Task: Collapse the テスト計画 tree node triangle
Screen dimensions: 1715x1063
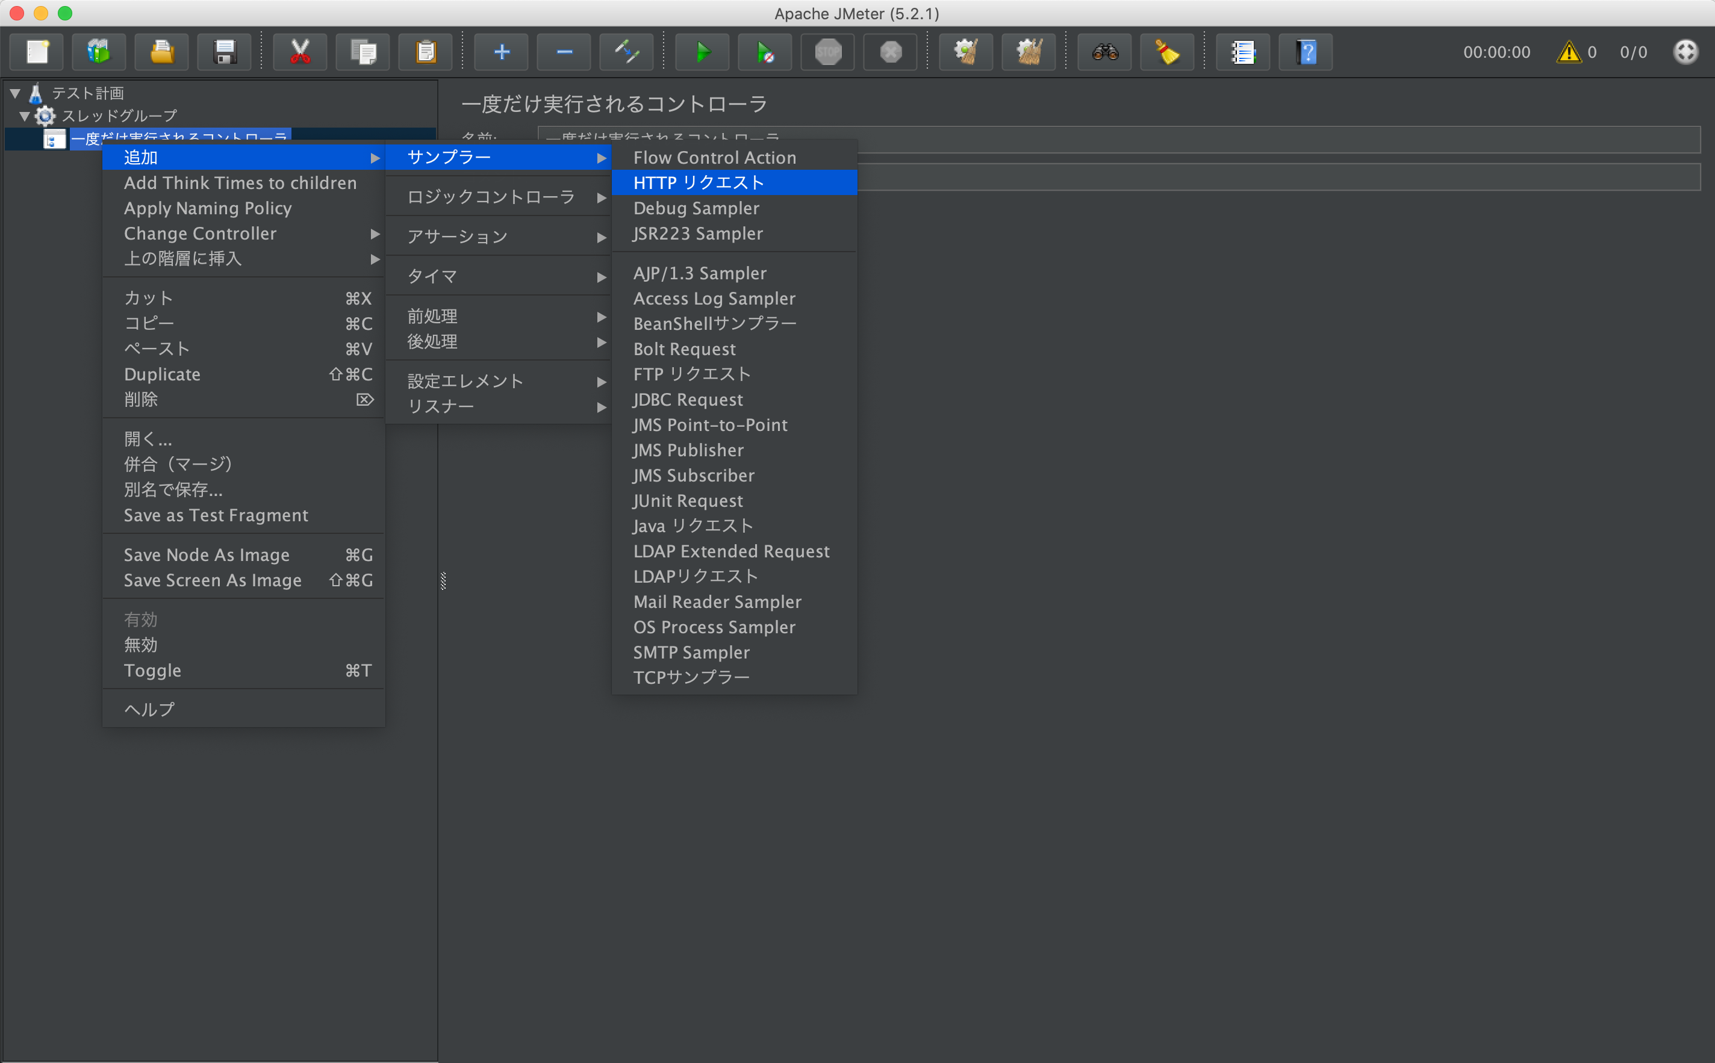Action: [x=15, y=93]
